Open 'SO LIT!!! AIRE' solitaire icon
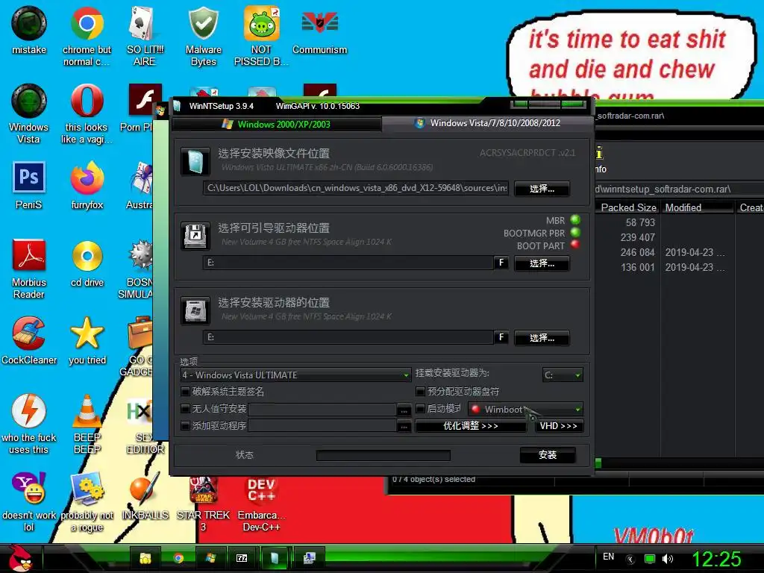Image resolution: width=764 pixels, height=573 pixels. click(145, 35)
